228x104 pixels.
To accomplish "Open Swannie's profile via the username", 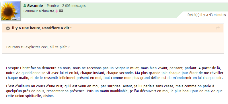I will pyautogui.click(x=35, y=6).
